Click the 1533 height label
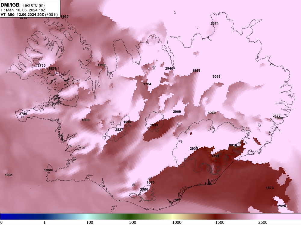301x225 pixels. coord(154,125)
